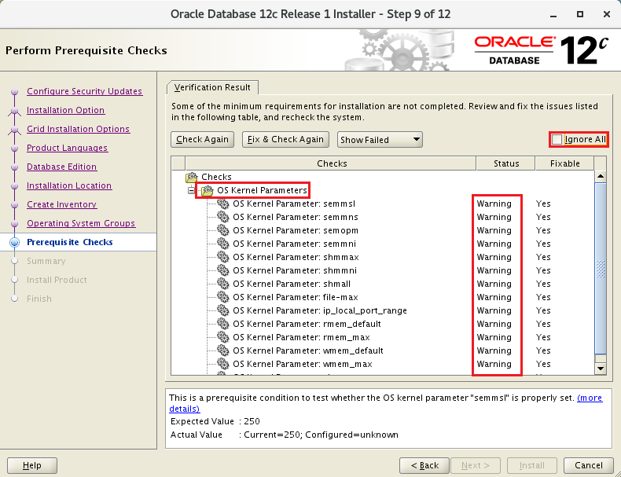
Task: Click the gear icon beside ip_local_port_range parameter
Action: (223, 310)
